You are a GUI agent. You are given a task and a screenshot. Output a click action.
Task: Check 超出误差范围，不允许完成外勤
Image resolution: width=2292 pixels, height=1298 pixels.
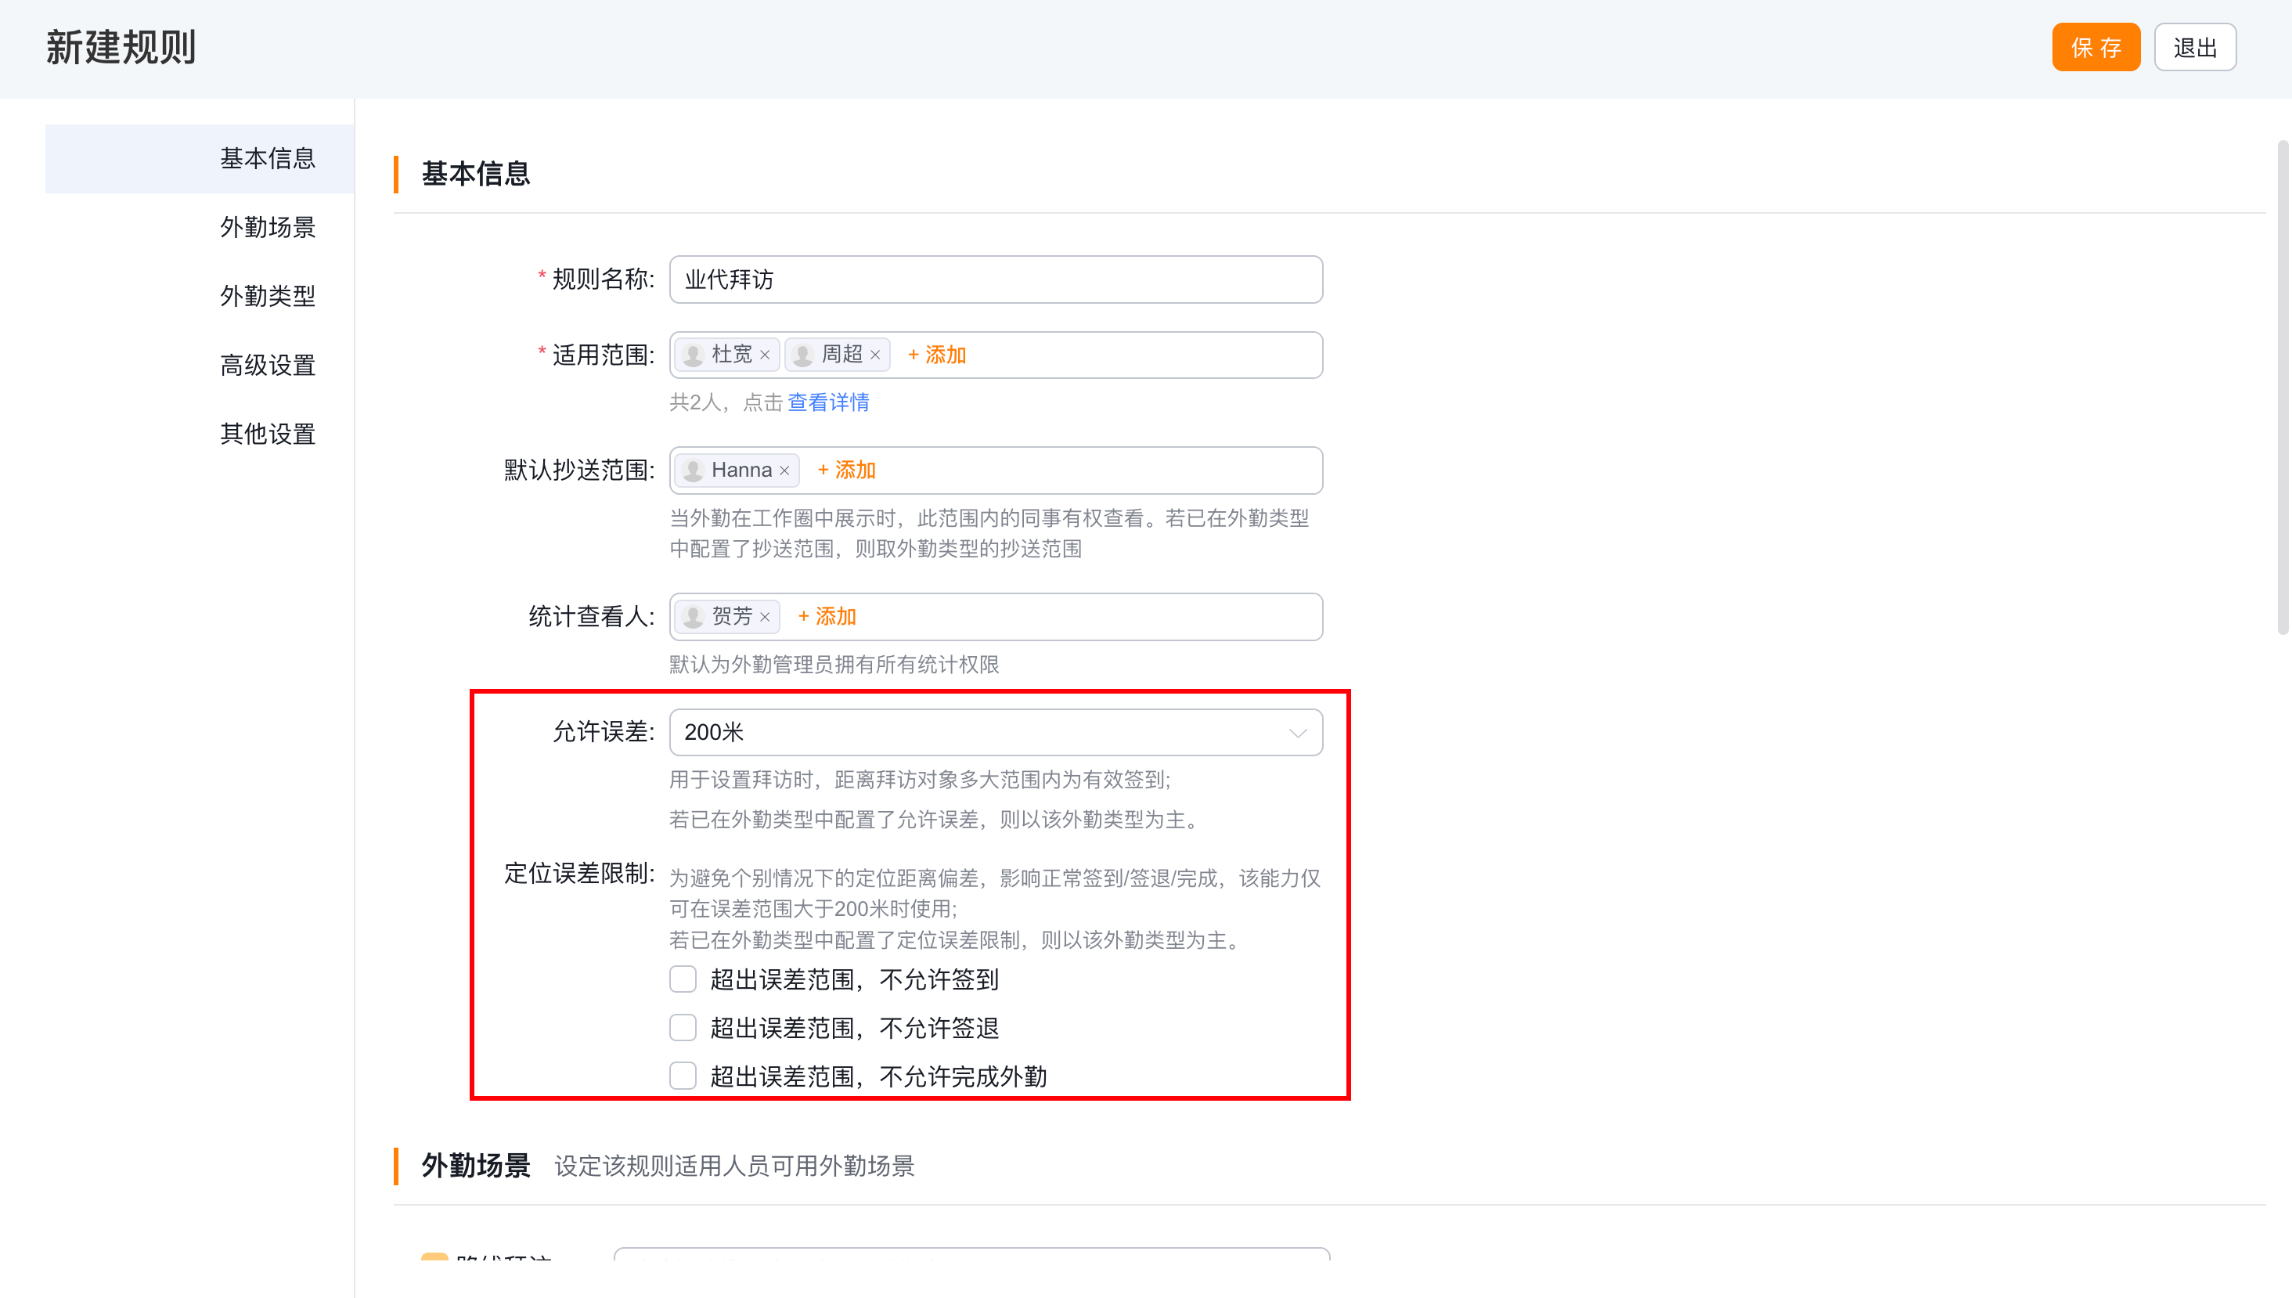click(x=683, y=1076)
